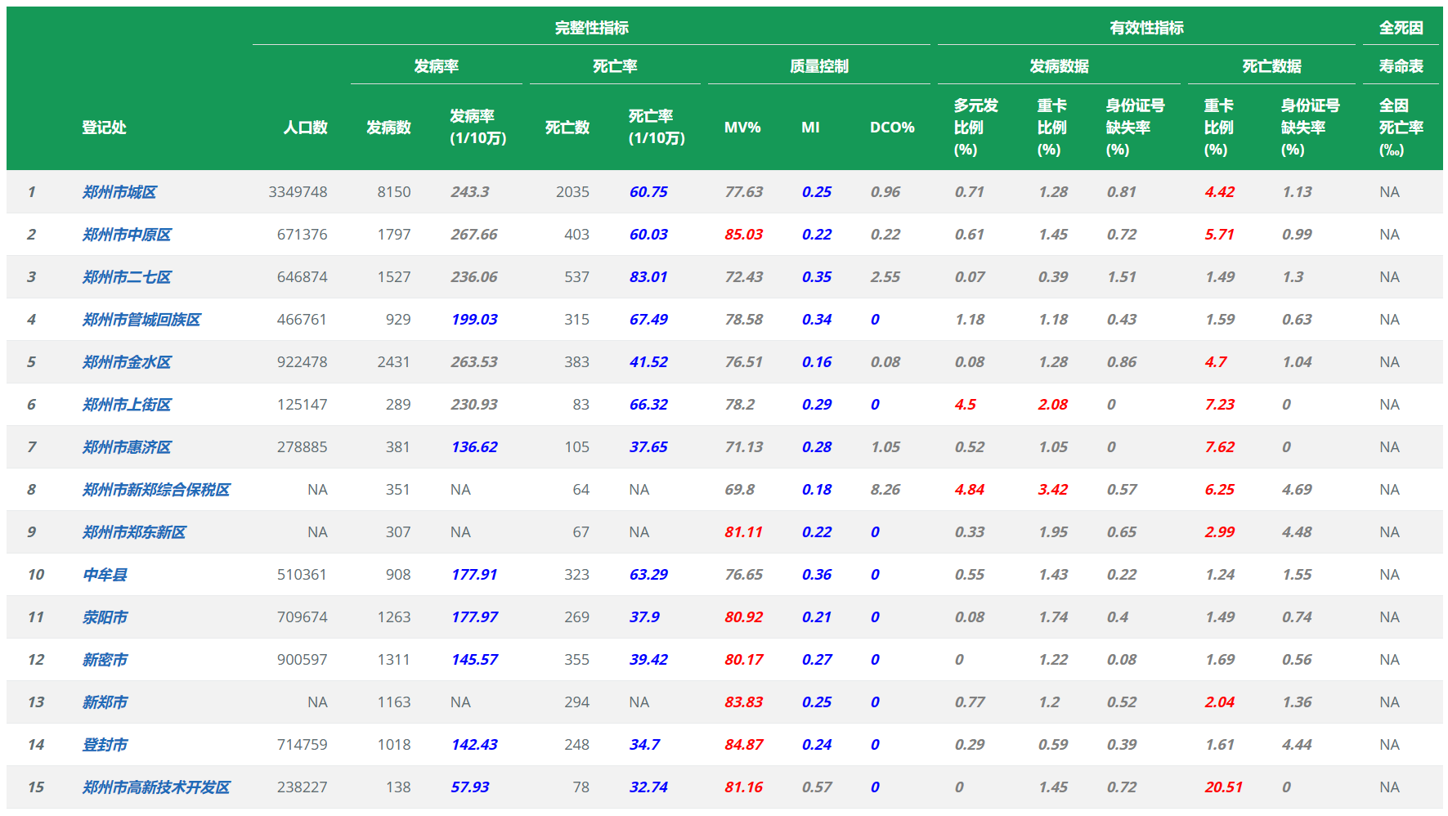1448x816 pixels.
Task: Click the 郑州市上街区 registry link
Action: click(127, 405)
